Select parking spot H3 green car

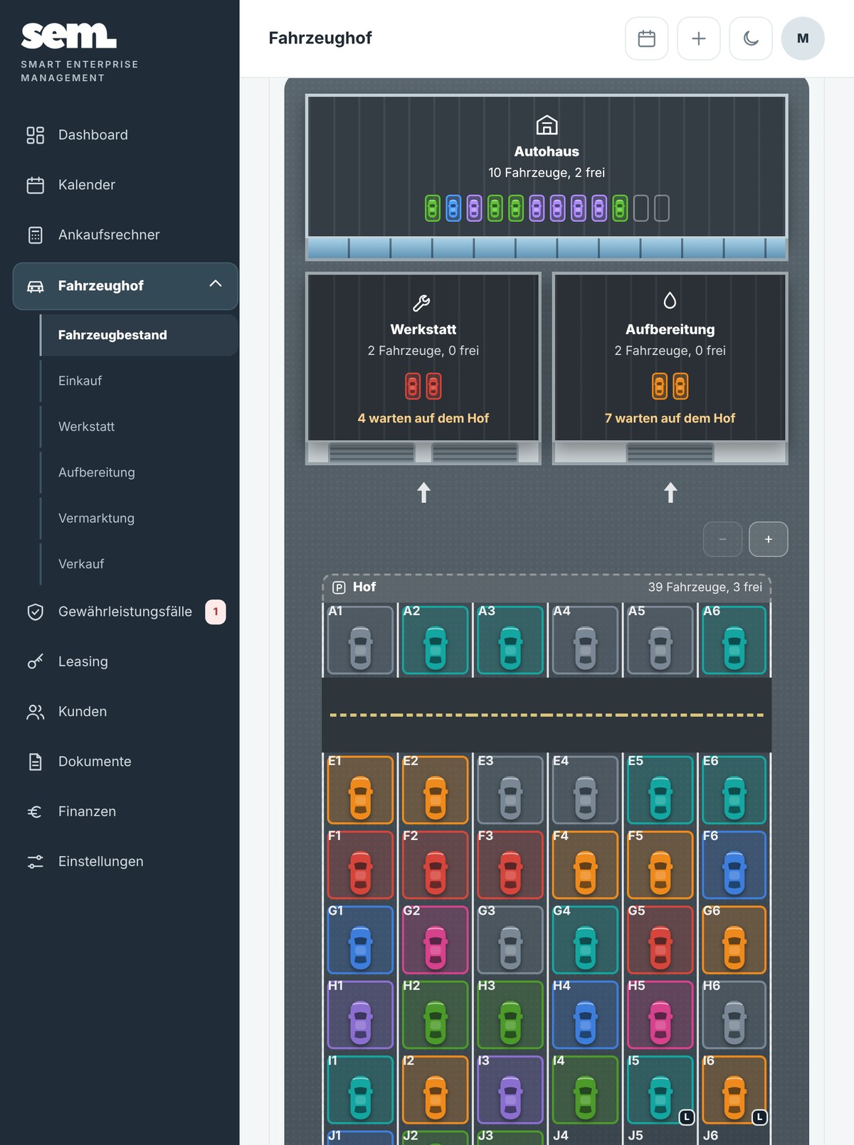click(x=510, y=1015)
